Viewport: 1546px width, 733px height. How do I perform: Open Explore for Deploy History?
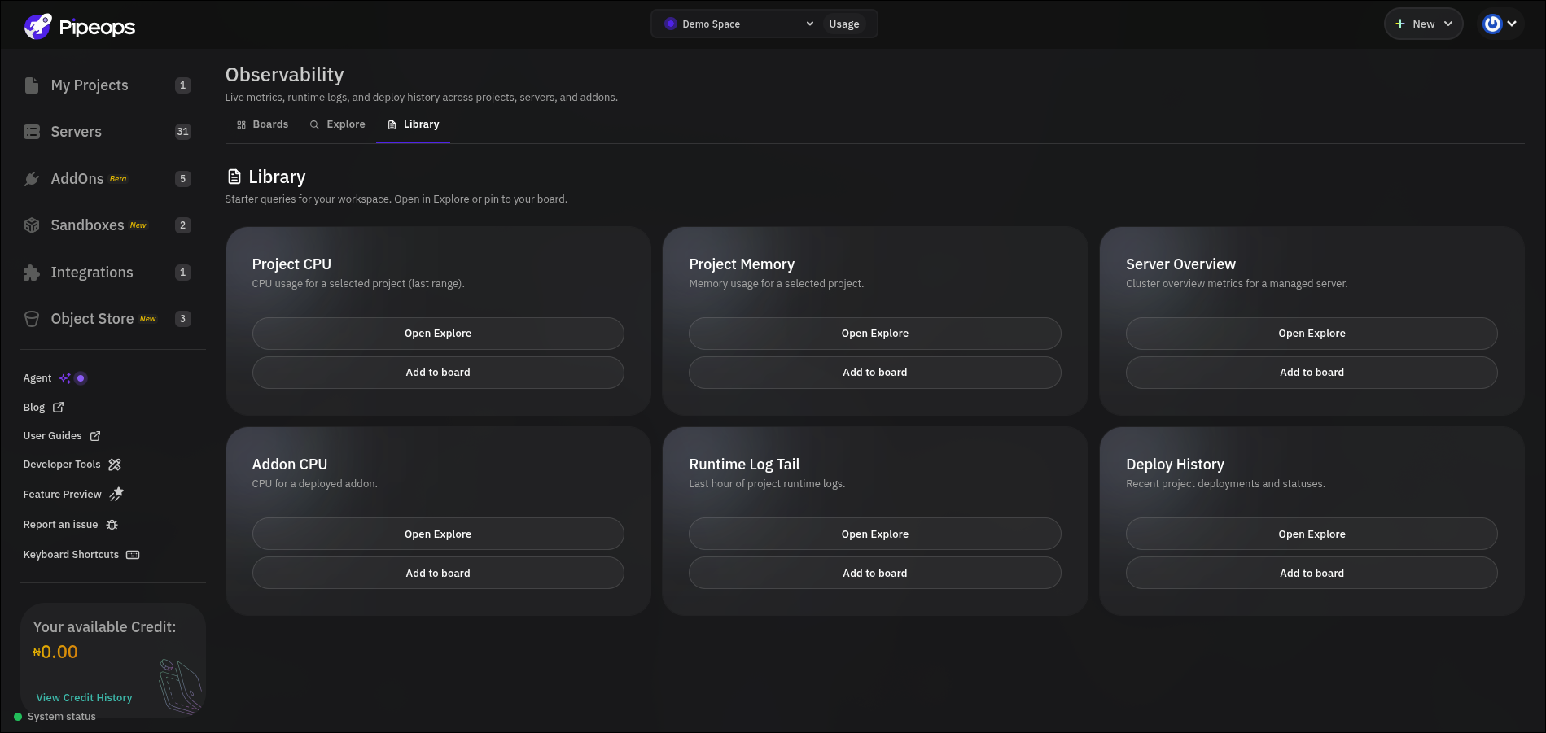click(x=1312, y=534)
